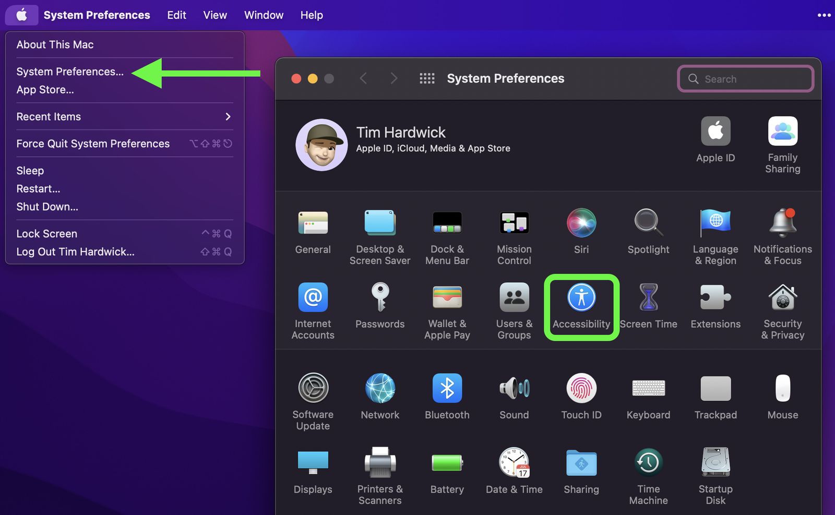
Task: Open Security & Privacy preferences
Action: (x=782, y=310)
